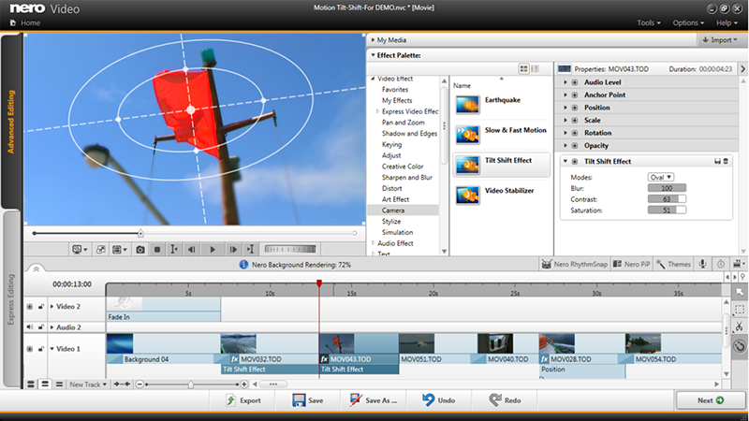Jump to the clip end marker

point(250,249)
